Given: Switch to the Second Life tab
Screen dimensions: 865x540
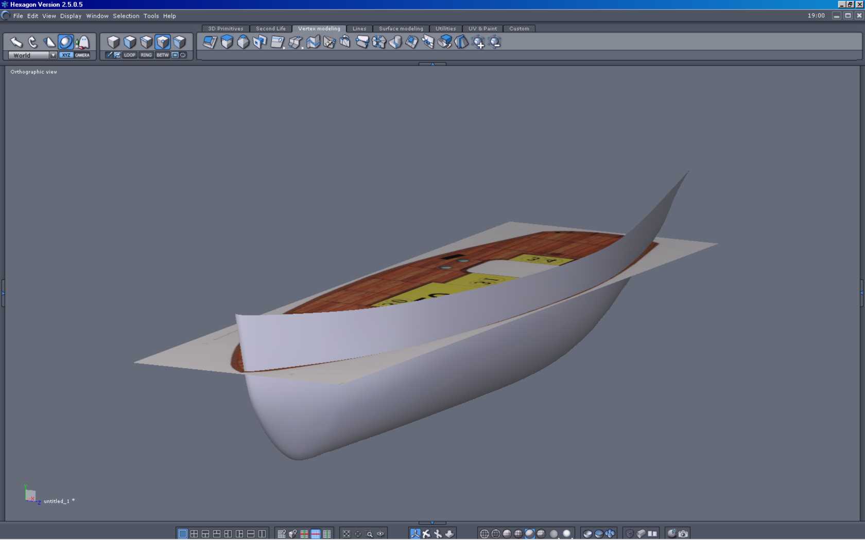Looking at the screenshot, I should [271, 29].
